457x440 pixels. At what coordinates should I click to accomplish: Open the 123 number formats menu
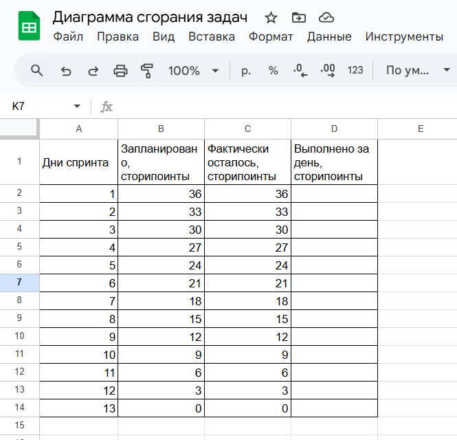355,70
